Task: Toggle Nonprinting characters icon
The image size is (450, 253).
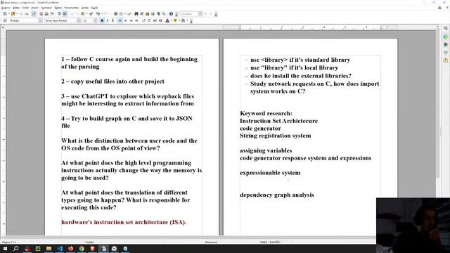Action: [158, 14]
